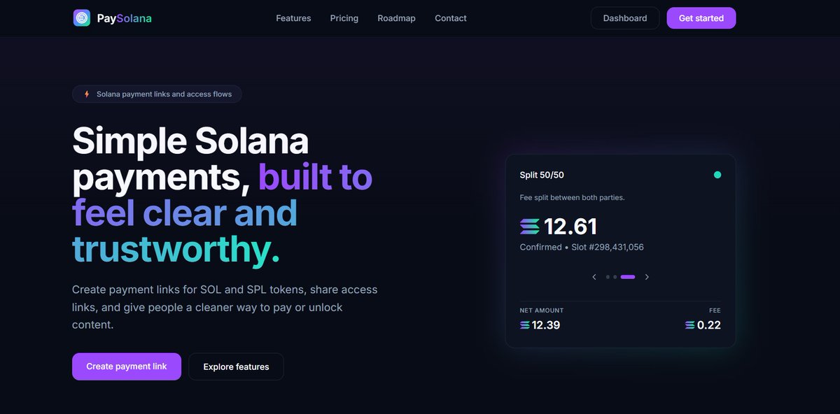
Task: Click the lightning bolt icon in the badge
Action: pyautogui.click(x=86, y=93)
